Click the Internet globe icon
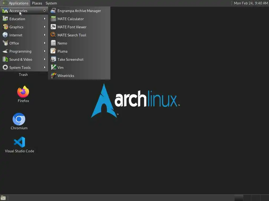Screen dimensions: 269x201 click(5, 35)
